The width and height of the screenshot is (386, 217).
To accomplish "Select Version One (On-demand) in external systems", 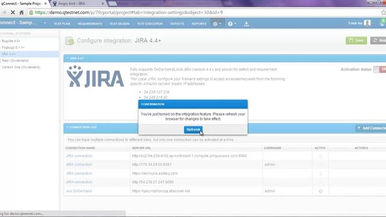I will 21,67.
